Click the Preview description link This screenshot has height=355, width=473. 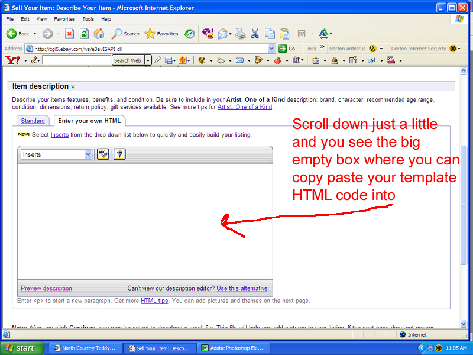(46, 288)
